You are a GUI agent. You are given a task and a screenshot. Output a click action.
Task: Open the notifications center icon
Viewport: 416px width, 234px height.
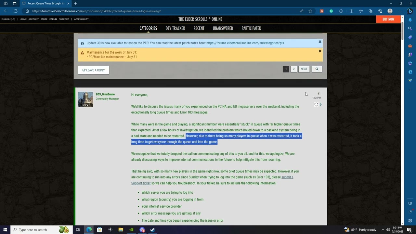click(409, 230)
